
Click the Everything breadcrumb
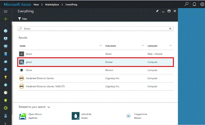point(71,4)
